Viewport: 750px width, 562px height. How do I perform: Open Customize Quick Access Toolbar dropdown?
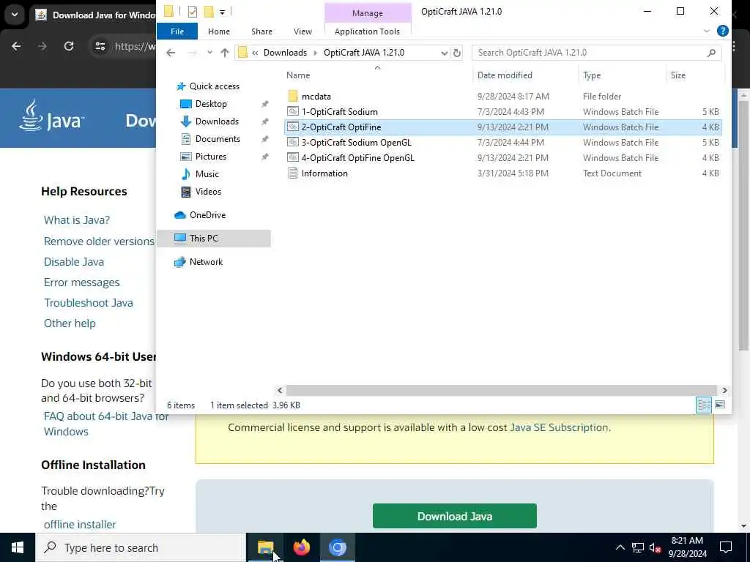[222, 12]
